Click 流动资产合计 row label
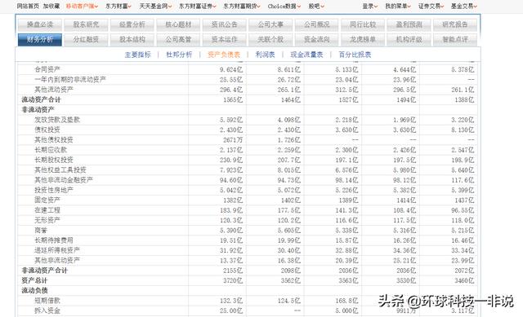The image size is (523, 317). 41,99
